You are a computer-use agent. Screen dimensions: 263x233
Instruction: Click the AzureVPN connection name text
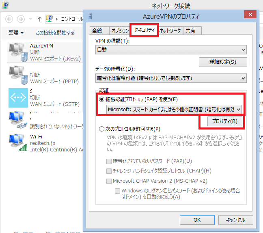point(41,45)
